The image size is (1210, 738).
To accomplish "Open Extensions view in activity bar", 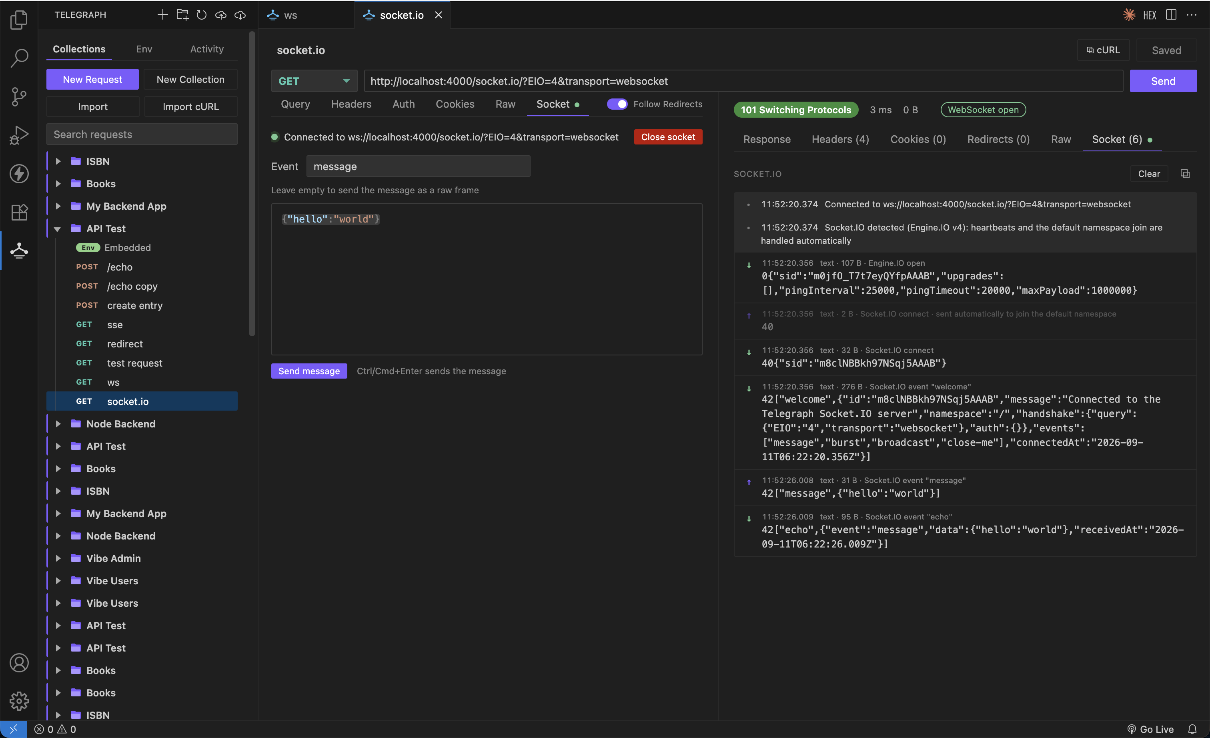I will click(x=19, y=212).
